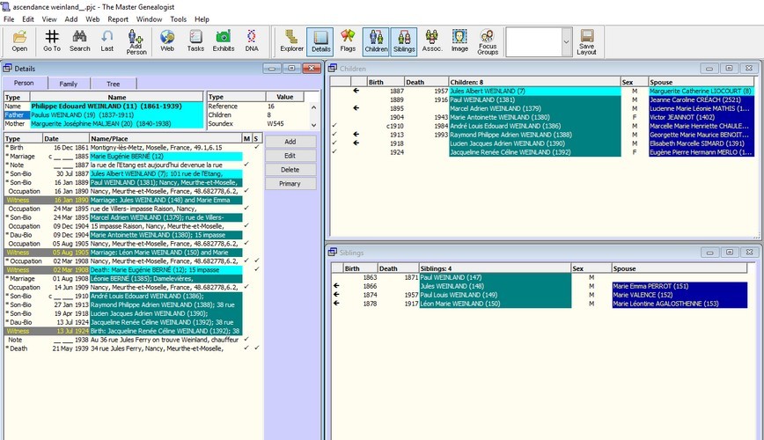Switch to the Tree tab

(x=114, y=84)
